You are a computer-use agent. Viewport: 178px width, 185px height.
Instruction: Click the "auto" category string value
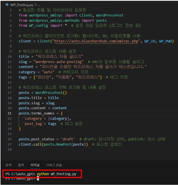point(48,72)
